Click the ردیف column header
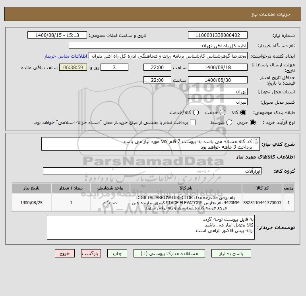Screen dimensions: 306x296 (x=289, y=188)
